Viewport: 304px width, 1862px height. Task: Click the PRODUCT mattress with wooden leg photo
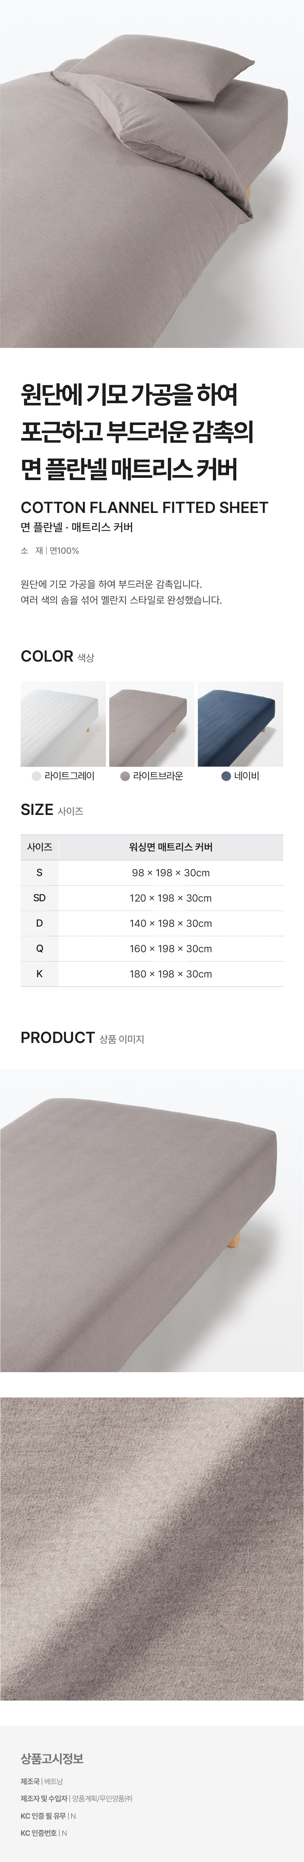tap(151, 1219)
